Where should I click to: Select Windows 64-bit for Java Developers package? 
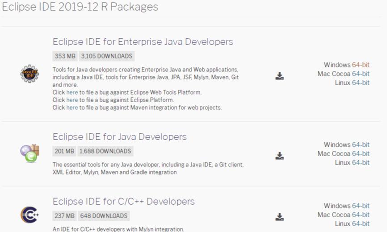(361, 145)
